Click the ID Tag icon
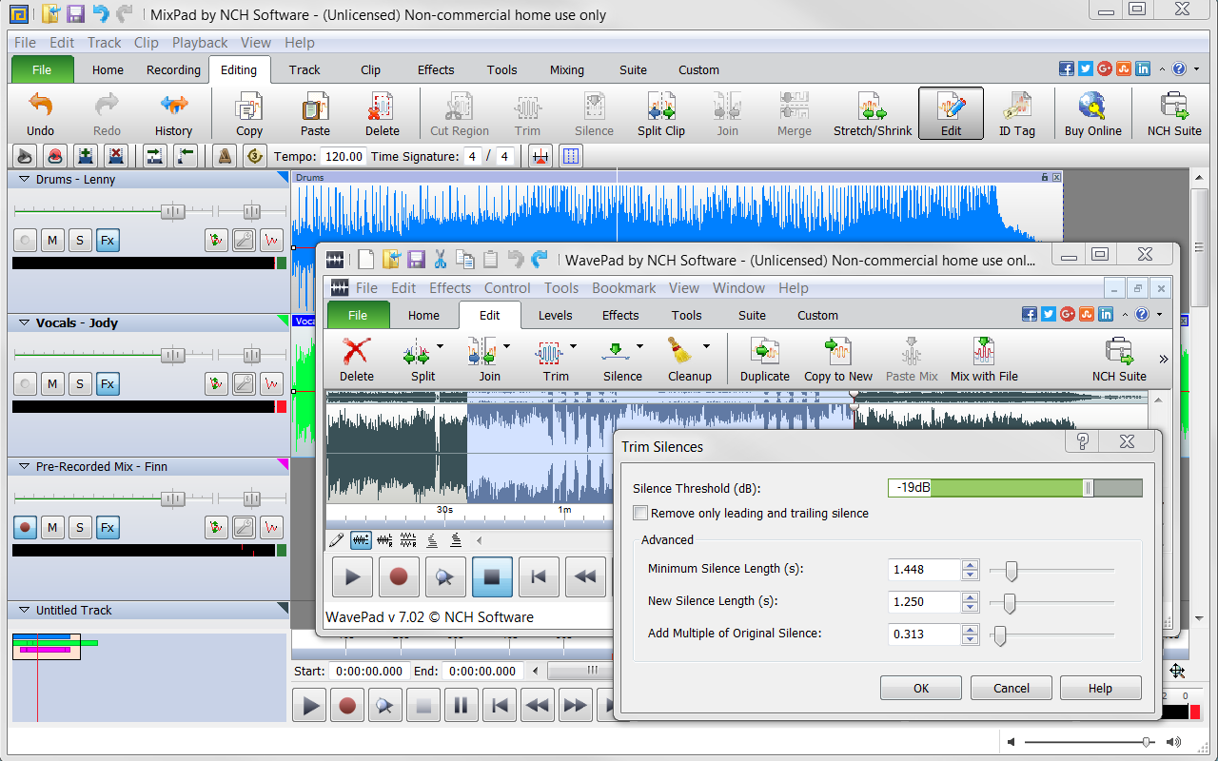 pos(1016,107)
